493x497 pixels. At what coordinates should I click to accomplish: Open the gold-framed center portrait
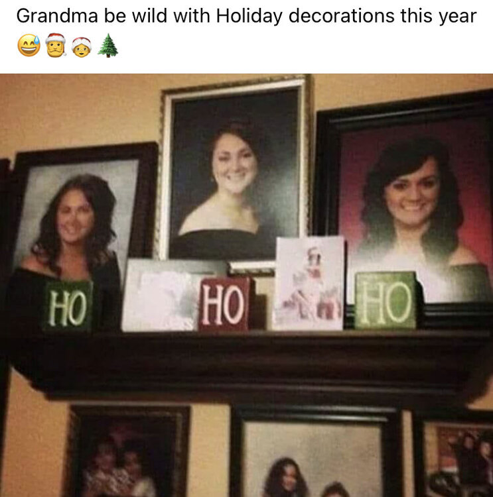tap(234, 168)
